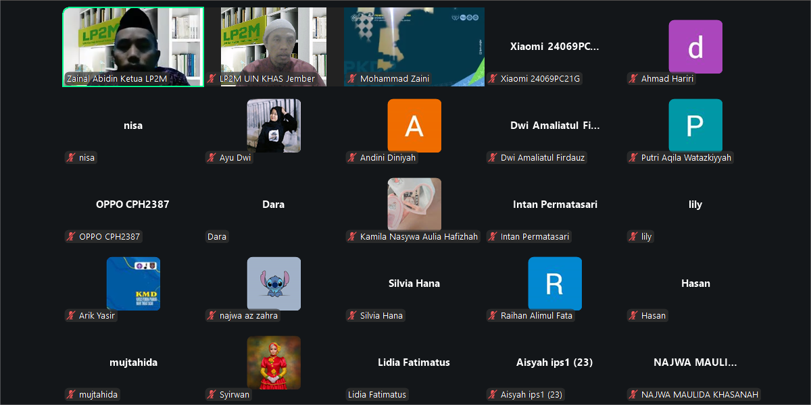
Task: Click the muted mic icon beside Arik Yasir
Action: 72,316
